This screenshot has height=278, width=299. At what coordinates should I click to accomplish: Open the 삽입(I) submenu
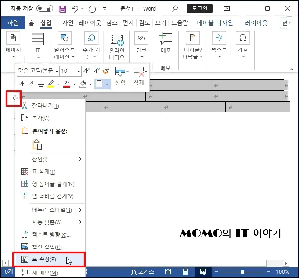(x=50, y=159)
